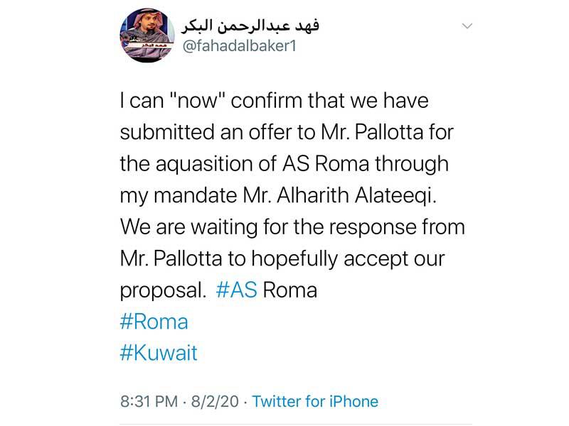Viewport: 569px width, 426px height.
Task: Open the #AS hashtag
Action: tap(236, 291)
